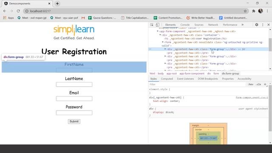Reload the page with refresh icon

coord(18,11)
